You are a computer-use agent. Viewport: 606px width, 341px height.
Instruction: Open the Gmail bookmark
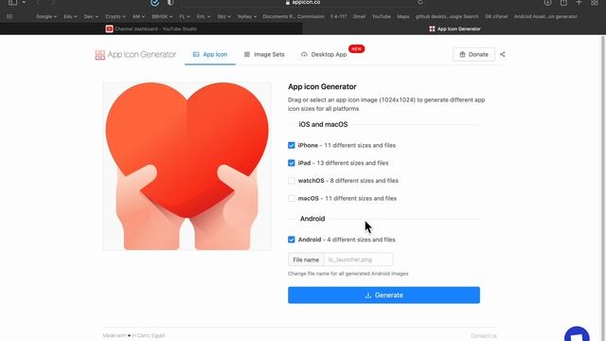(x=359, y=17)
